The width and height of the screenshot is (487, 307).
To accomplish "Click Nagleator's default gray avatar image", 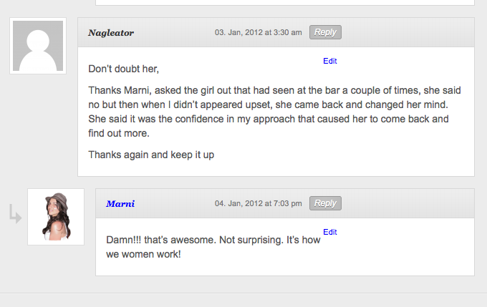I will click(38, 46).
